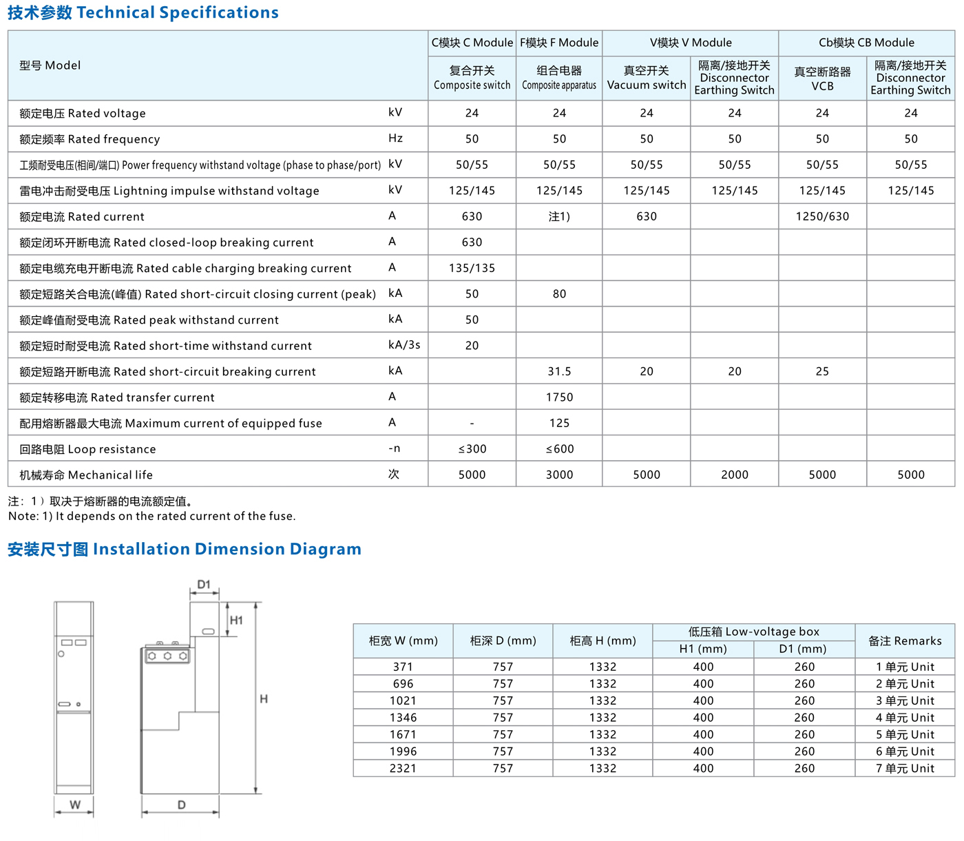Select 'Rated cable charging breaking current' label
Image resolution: width=964 pixels, height=841 pixels.
185,269
